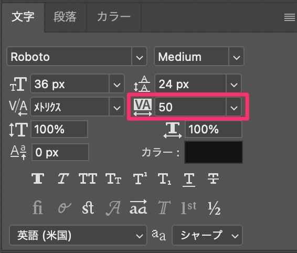Switch to the カラー tab
The height and width of the screenshot is (253, 297).
(x=114, y=17)
